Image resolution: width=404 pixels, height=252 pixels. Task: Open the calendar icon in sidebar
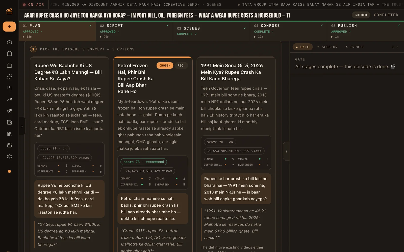(x=9, y=54)
